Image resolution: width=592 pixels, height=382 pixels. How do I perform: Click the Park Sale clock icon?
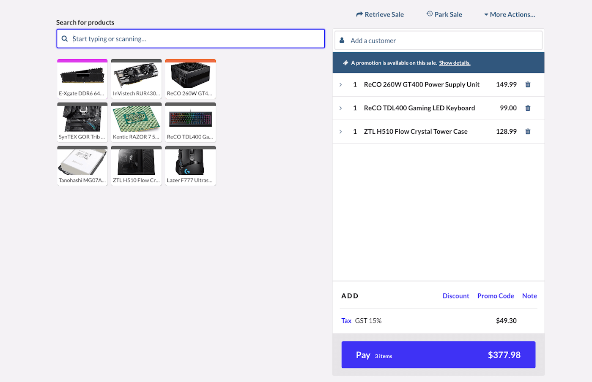pyautogui.click(x=430, y=14)
